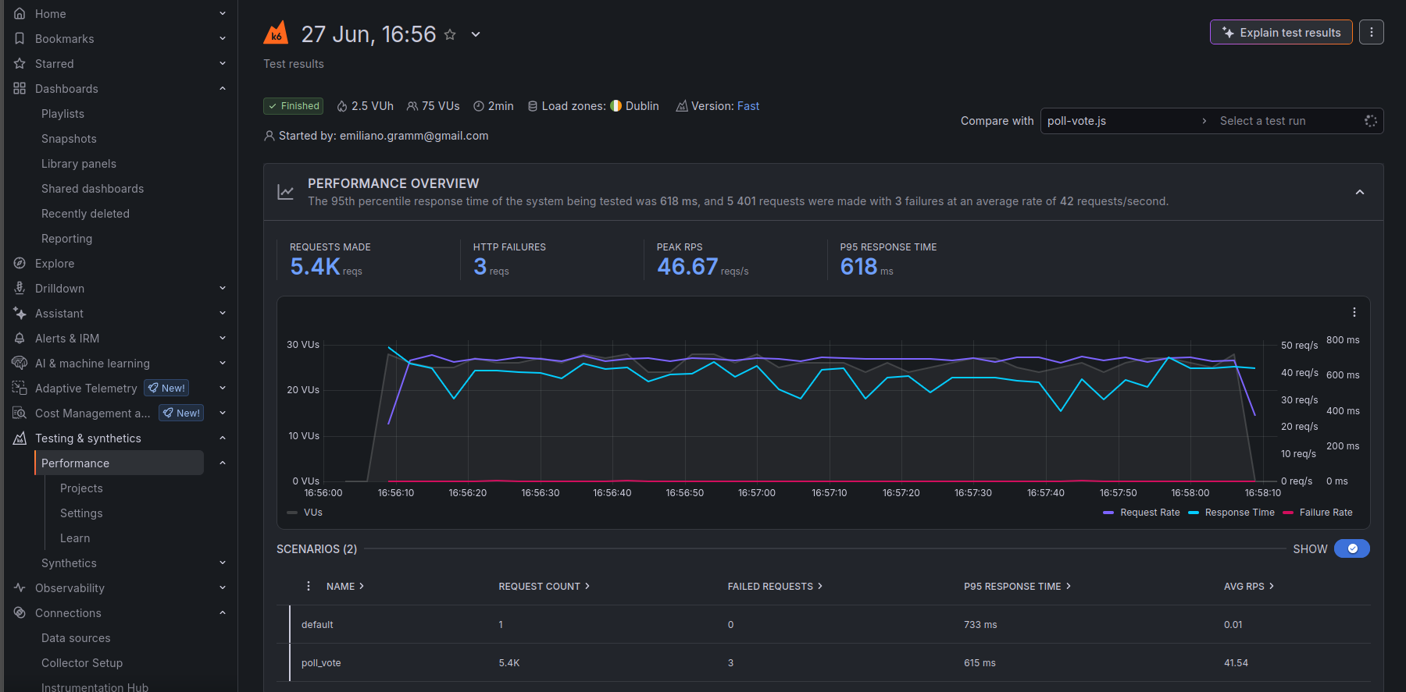Click the scenarios table column options icon
The height and width of the screenshot is (692, 1406).
tap(309, 586)
